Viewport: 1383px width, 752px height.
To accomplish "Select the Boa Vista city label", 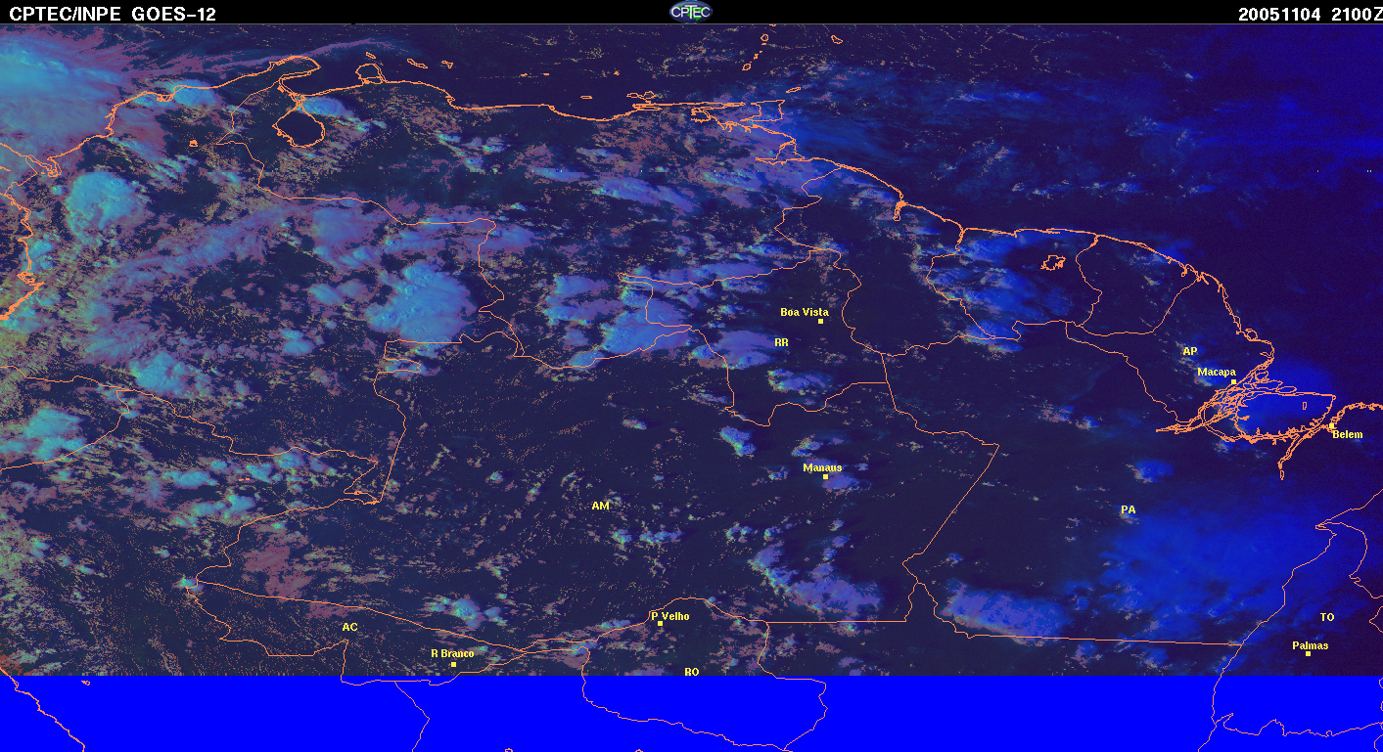I will point(804,312).
